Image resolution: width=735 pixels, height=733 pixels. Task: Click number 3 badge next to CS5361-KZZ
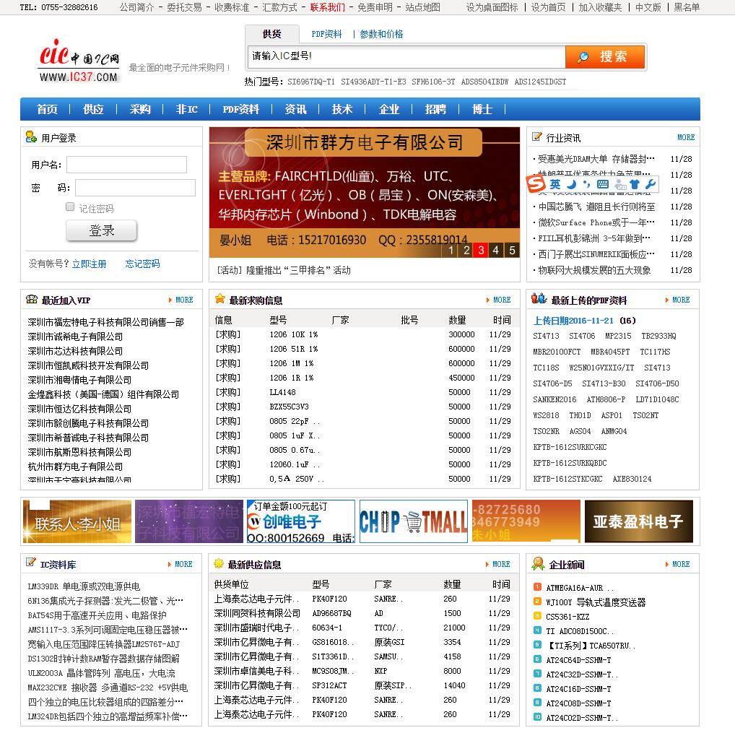click(537, 616)
